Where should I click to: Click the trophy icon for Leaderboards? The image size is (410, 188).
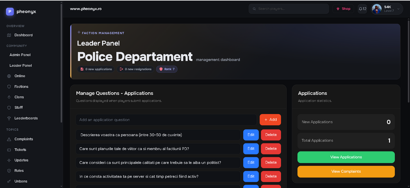[9, 118]
